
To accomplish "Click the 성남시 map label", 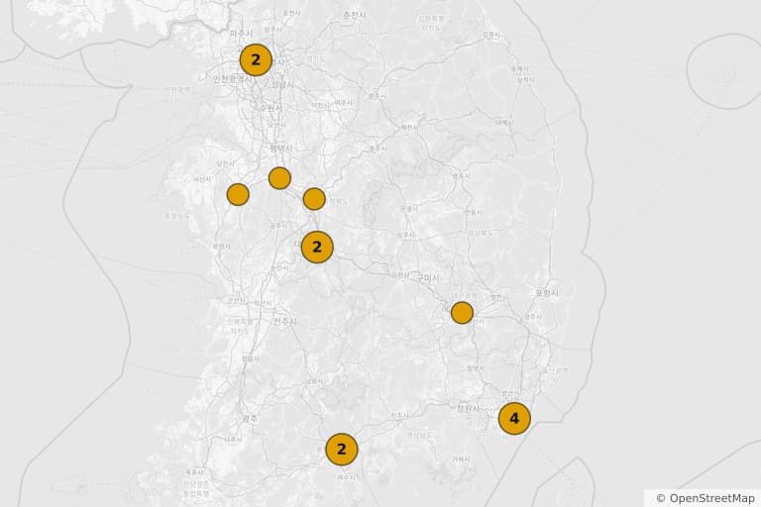I will pyautogui.click(x=282, y=84).
